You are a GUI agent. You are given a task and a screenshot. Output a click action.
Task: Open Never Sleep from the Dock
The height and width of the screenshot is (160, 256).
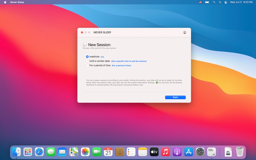tap(212, 152)
